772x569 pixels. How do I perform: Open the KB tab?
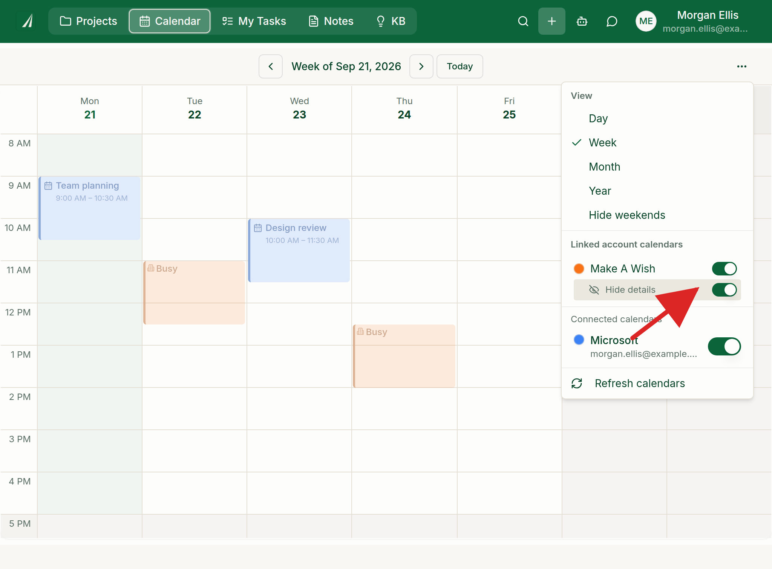point(391,21)
